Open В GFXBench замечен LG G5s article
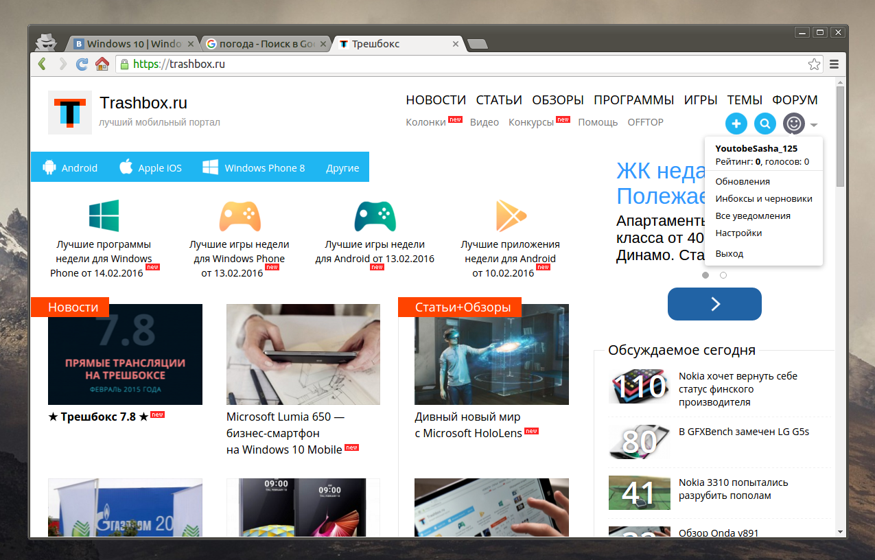 tap(744, 432)
